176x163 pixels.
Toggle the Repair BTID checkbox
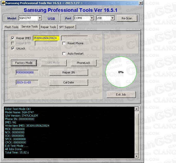click(x=13, y=43)
